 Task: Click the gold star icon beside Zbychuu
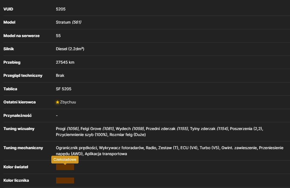[58, 102]
